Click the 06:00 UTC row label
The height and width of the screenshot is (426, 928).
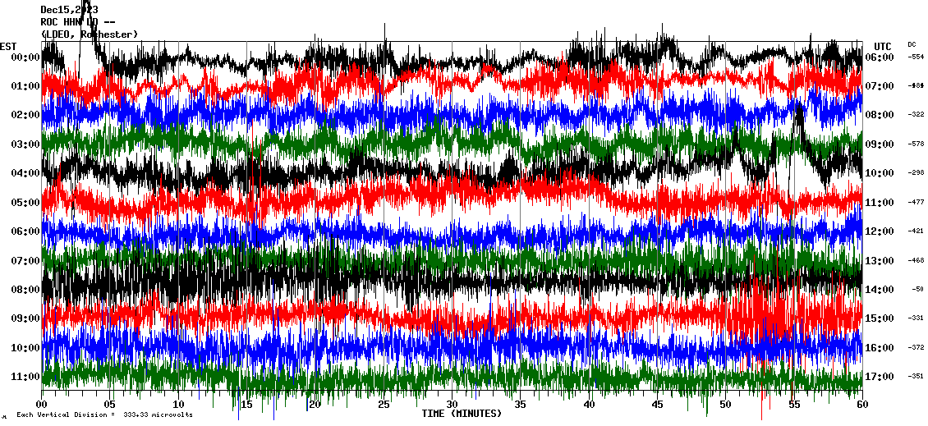click(880, 57)
